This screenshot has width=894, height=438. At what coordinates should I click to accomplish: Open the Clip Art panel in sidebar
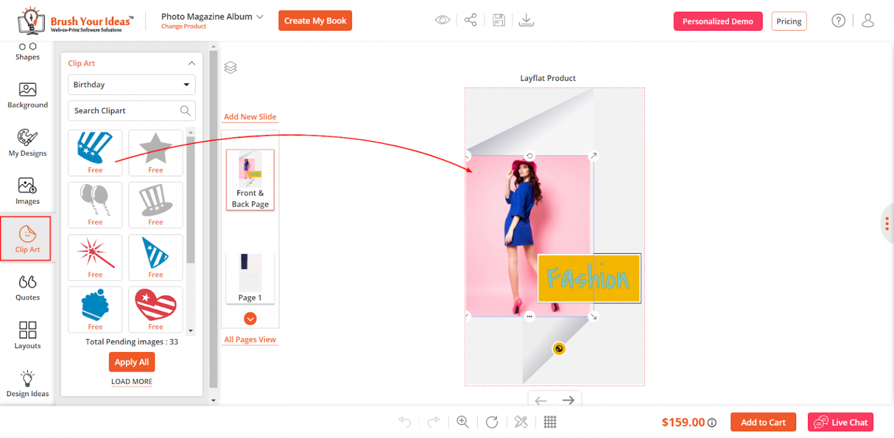pyautogui.click(x=26, y=238)
